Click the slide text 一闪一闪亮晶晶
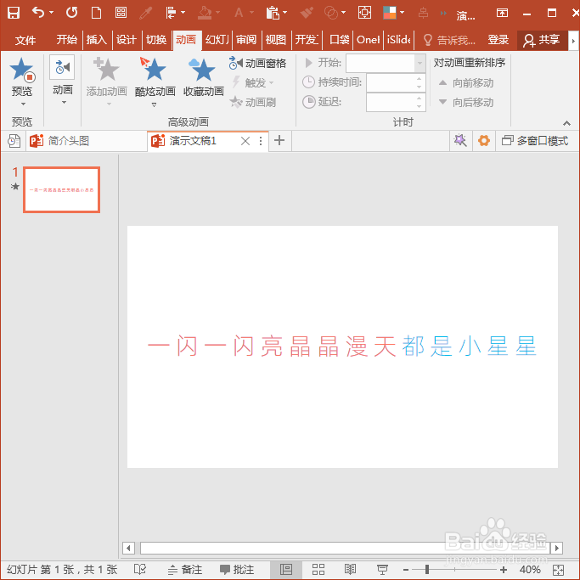580x580 pixels. [244, 346]
